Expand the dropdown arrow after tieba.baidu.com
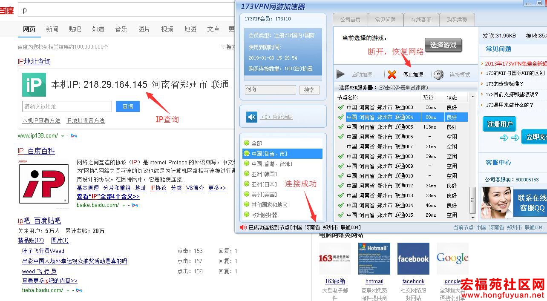Image resolution: width=547 pixels, height=301 pixels. [x=68, y=291]
